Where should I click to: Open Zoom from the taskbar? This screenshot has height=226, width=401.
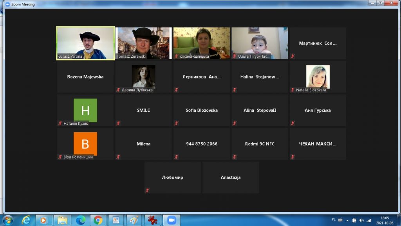coord(171,220)
